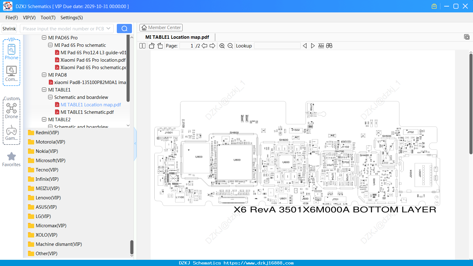Open the XOLO(VIP) folder
The height and width of the screenshot is (266, 473).
tap(43, 235)
